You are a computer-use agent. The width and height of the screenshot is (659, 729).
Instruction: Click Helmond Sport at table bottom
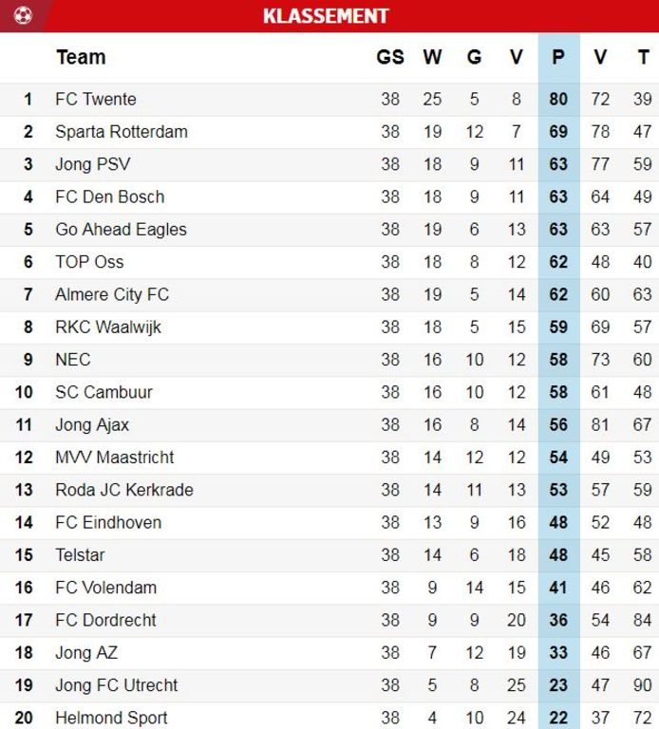[111, 718]
